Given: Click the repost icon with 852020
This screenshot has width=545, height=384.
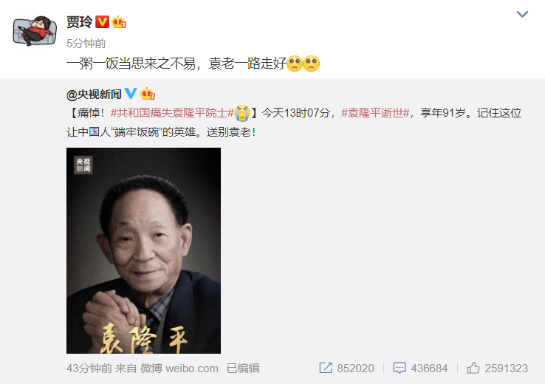Looking at the screenshot, I should click(326, 368).
